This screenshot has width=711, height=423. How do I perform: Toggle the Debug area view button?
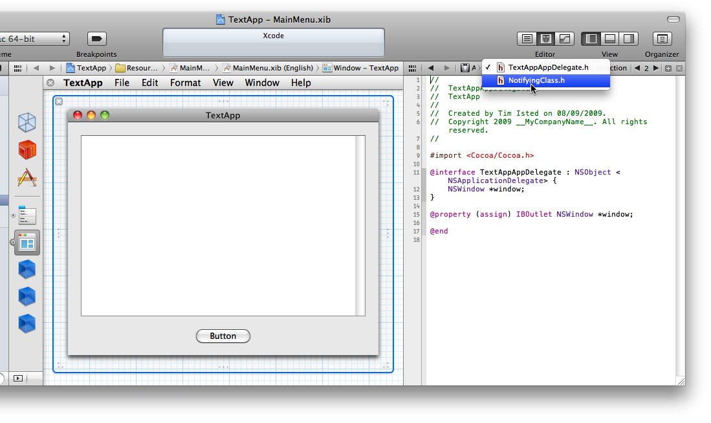click(x=610, y=39)
